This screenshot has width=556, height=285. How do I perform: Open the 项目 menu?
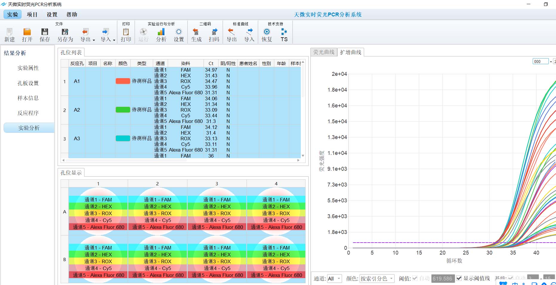pos(32,14)
